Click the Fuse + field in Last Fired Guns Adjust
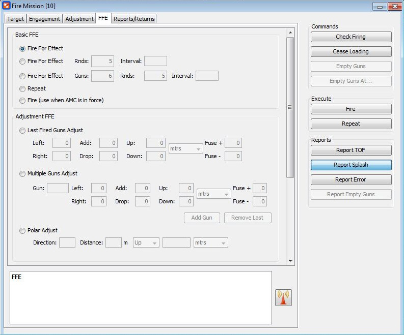404x335 pixels. 233,143
